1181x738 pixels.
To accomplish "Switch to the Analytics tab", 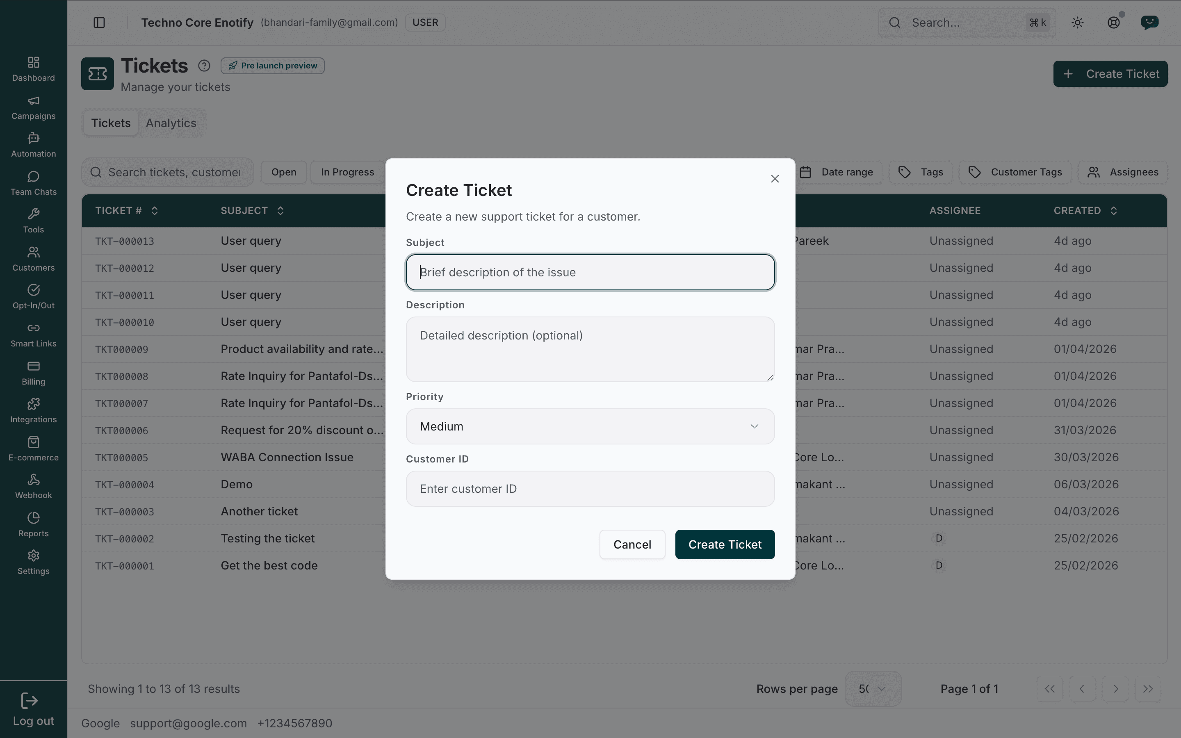I will (171, 123).
